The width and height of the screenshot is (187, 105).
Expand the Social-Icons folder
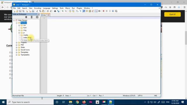click(x=17, y=50)
